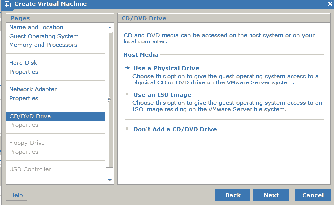Click the CD and DVD media intro text
The height and width of the screenshot is (205, 334).
(x=219, y=39)
